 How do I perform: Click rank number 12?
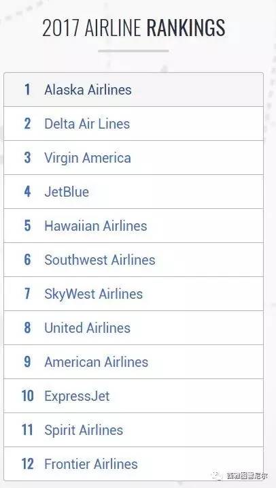click(27, 463)
